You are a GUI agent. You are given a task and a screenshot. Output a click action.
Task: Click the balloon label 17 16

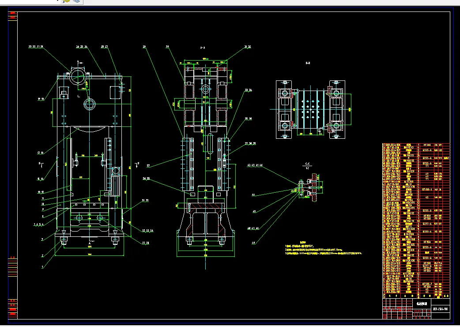click(x=41, y=153)
